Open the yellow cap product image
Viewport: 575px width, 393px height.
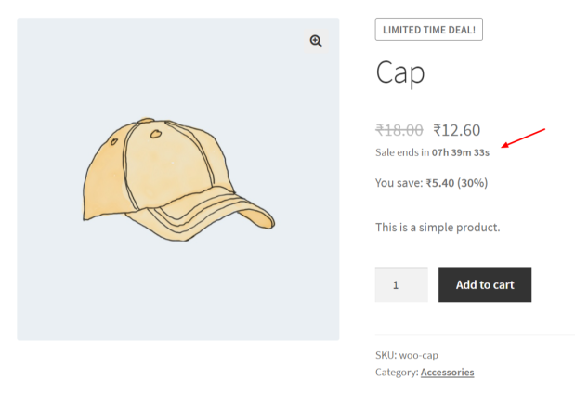click(178, 179)
